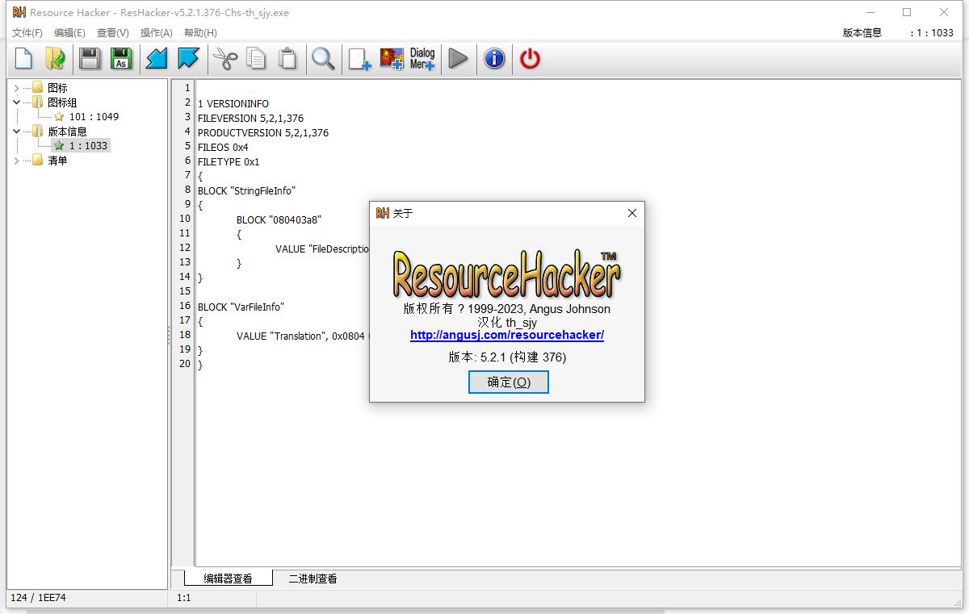Select the 图标 folder label
This screenshot has height=614, width=969.
click(57, 88)
